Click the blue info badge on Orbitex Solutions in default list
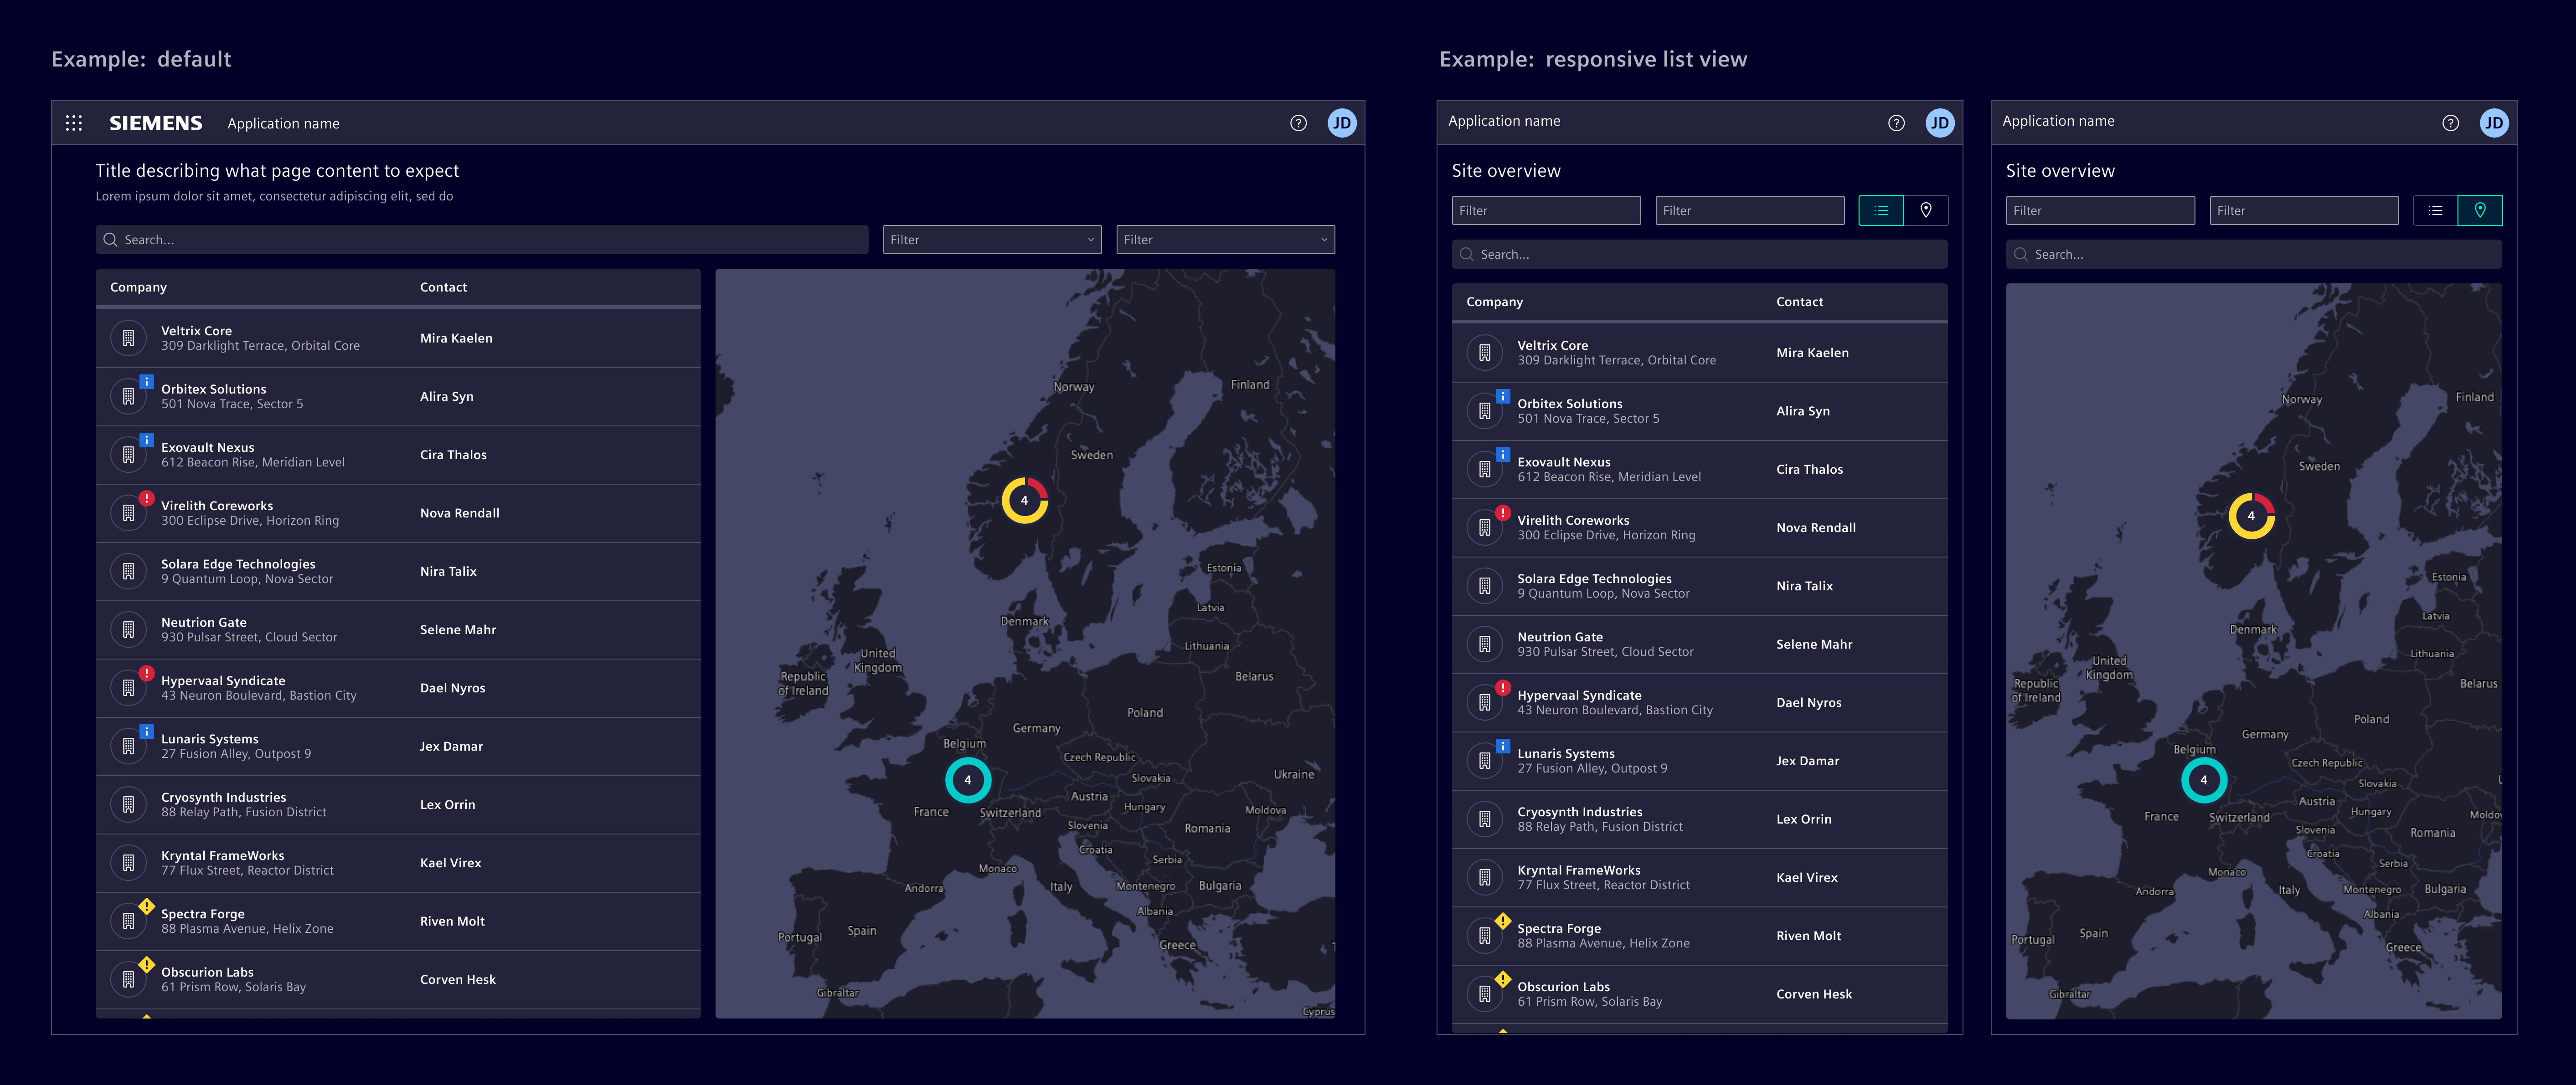The image size is (2576, 1085). tap(147, 382)
